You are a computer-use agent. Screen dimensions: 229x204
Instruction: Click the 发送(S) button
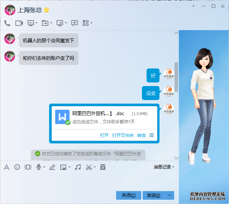tap(154, 195)
